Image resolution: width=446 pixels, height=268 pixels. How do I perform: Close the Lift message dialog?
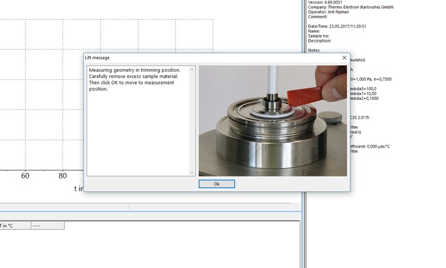point(344,57)
